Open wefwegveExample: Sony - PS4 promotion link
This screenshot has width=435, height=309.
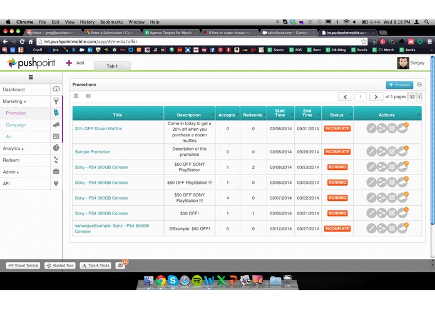tap(112, 228)
